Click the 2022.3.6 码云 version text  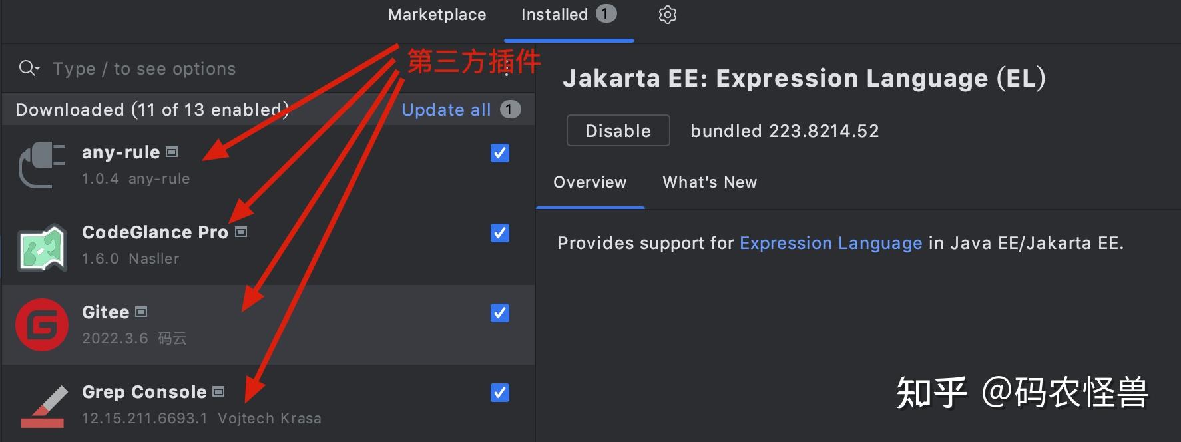(134, 339)
